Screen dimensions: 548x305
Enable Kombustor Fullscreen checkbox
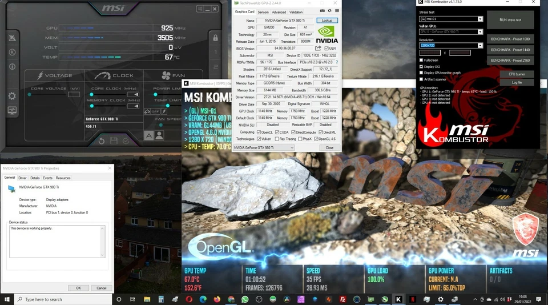click(421, 60)
